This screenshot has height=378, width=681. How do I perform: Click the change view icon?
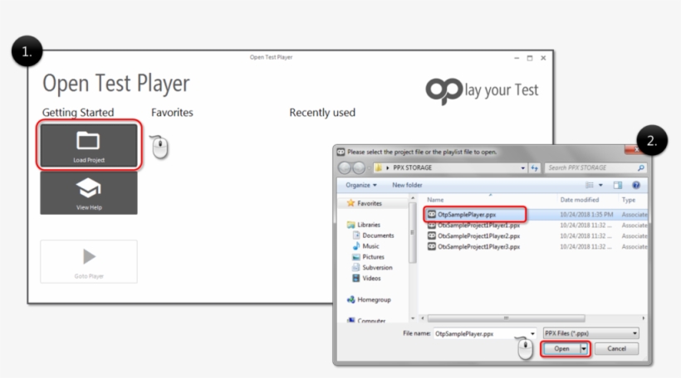tap(590, 185)
